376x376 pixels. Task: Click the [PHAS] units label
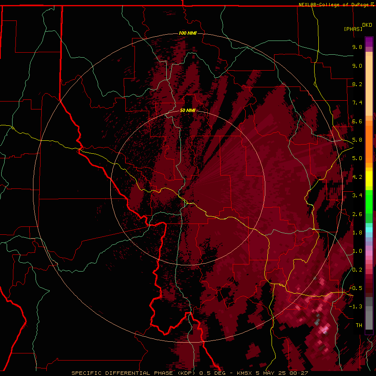tap(353, 29)
